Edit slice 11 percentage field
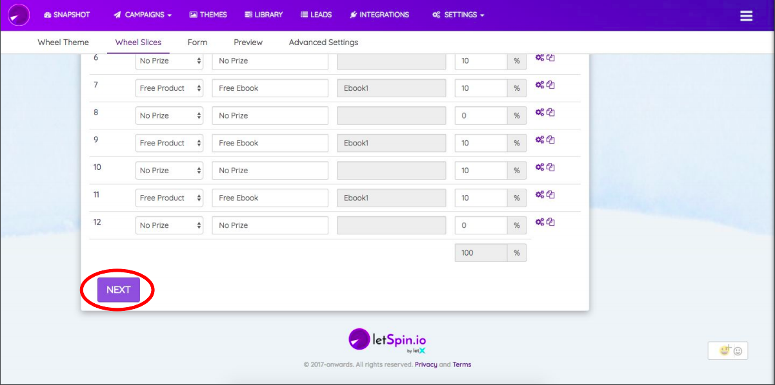This screenshot has width=775, height=385. coord(481,198)
